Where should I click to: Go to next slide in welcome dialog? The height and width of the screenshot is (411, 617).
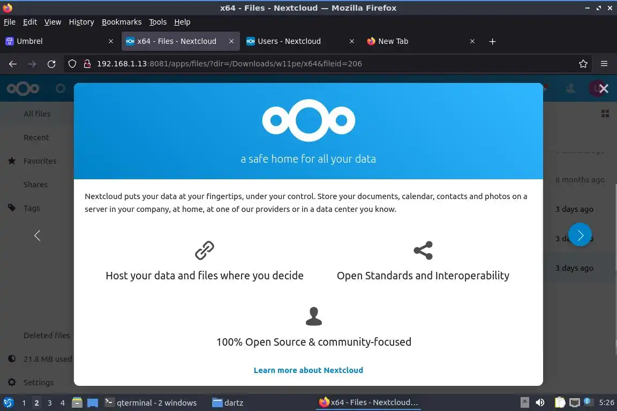click(x=580, y=235)
